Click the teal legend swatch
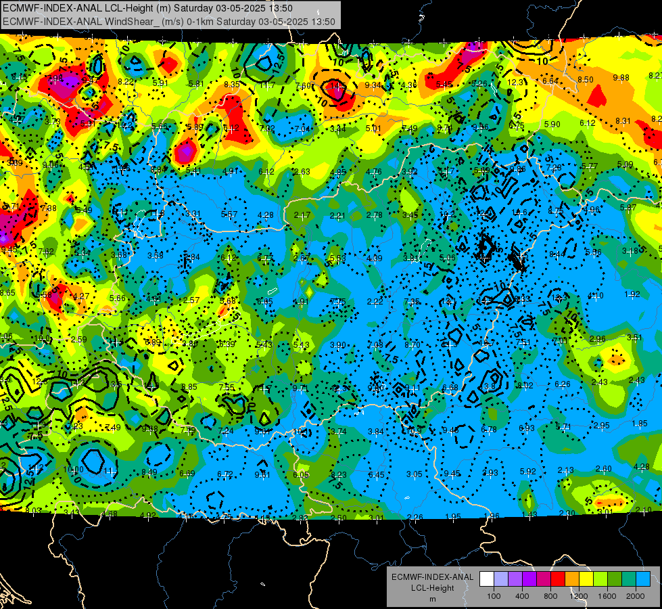This screenshot has width=662, height=609. (x=629, y=579)
